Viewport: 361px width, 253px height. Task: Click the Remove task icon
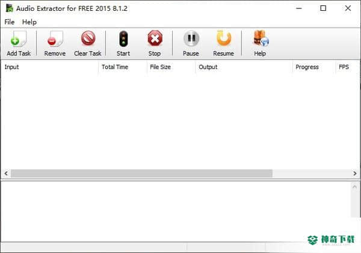click(55, 39)
